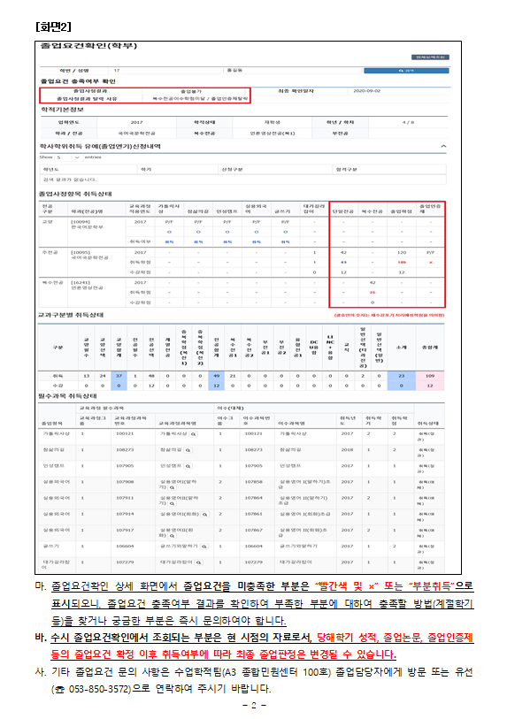Click the highlighted 49 major total cell
Image resolution: width=507 pixels, height=719 pixels.
[217, 376]
